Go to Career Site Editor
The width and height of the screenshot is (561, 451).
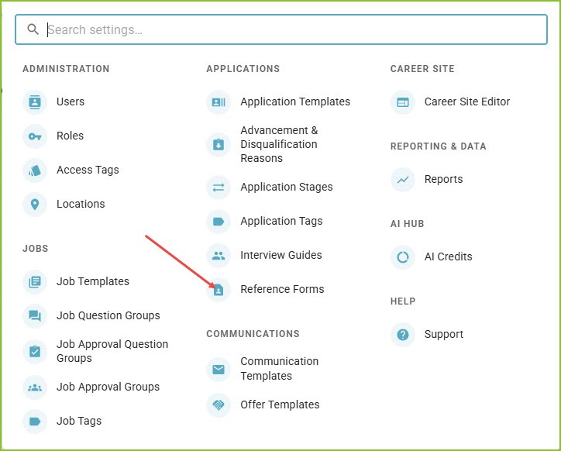(467, 102)
